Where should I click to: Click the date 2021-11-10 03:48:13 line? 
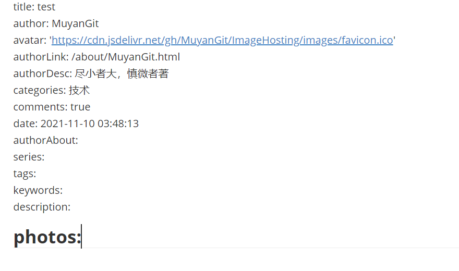[x=76, y=124]
